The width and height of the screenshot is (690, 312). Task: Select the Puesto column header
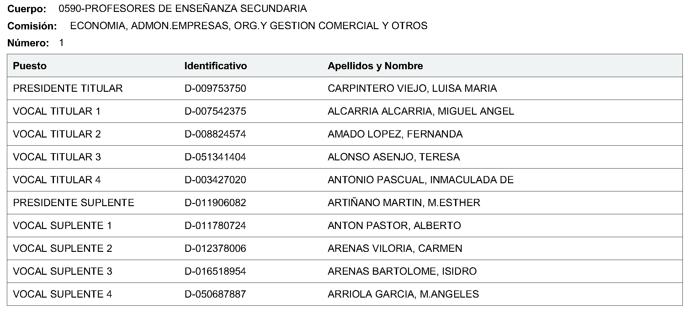(30, 66)
